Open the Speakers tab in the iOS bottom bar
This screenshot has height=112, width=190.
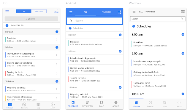[x=24, y=105]
